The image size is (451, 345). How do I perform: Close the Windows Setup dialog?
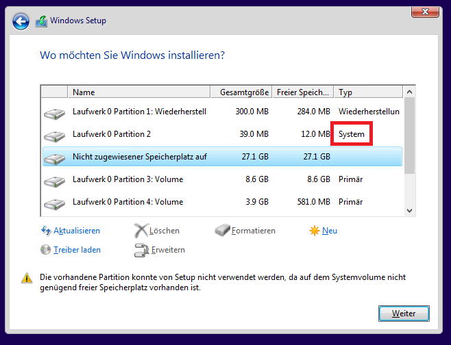coord(425,12)
